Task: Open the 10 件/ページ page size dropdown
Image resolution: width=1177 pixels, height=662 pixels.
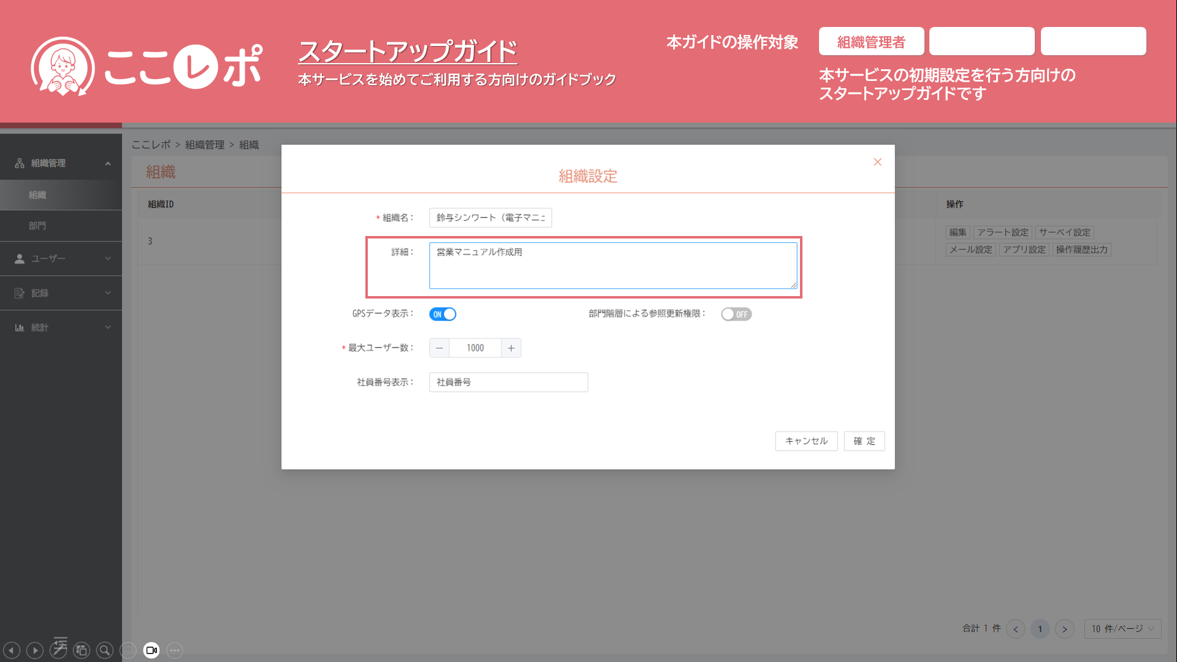Action: (1122, 629)
